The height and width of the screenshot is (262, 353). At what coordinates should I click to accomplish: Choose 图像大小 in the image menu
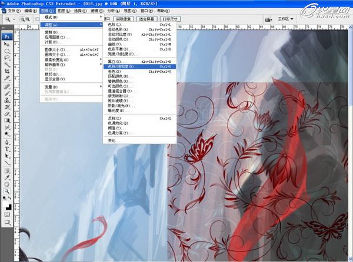click(x=72, y=50)
